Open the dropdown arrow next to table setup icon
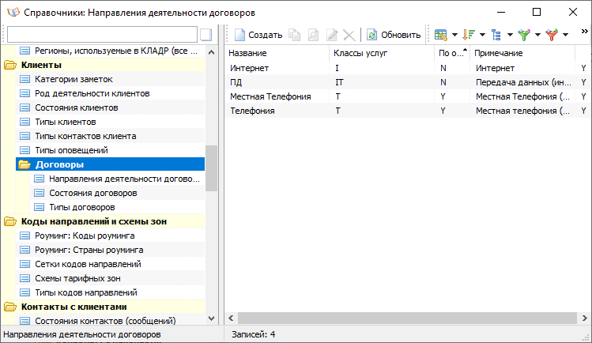 click(454, 35)
